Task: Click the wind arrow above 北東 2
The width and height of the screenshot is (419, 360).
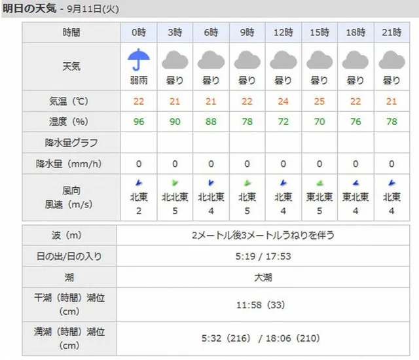Action: pyautogui.click(x=139, y=183)
